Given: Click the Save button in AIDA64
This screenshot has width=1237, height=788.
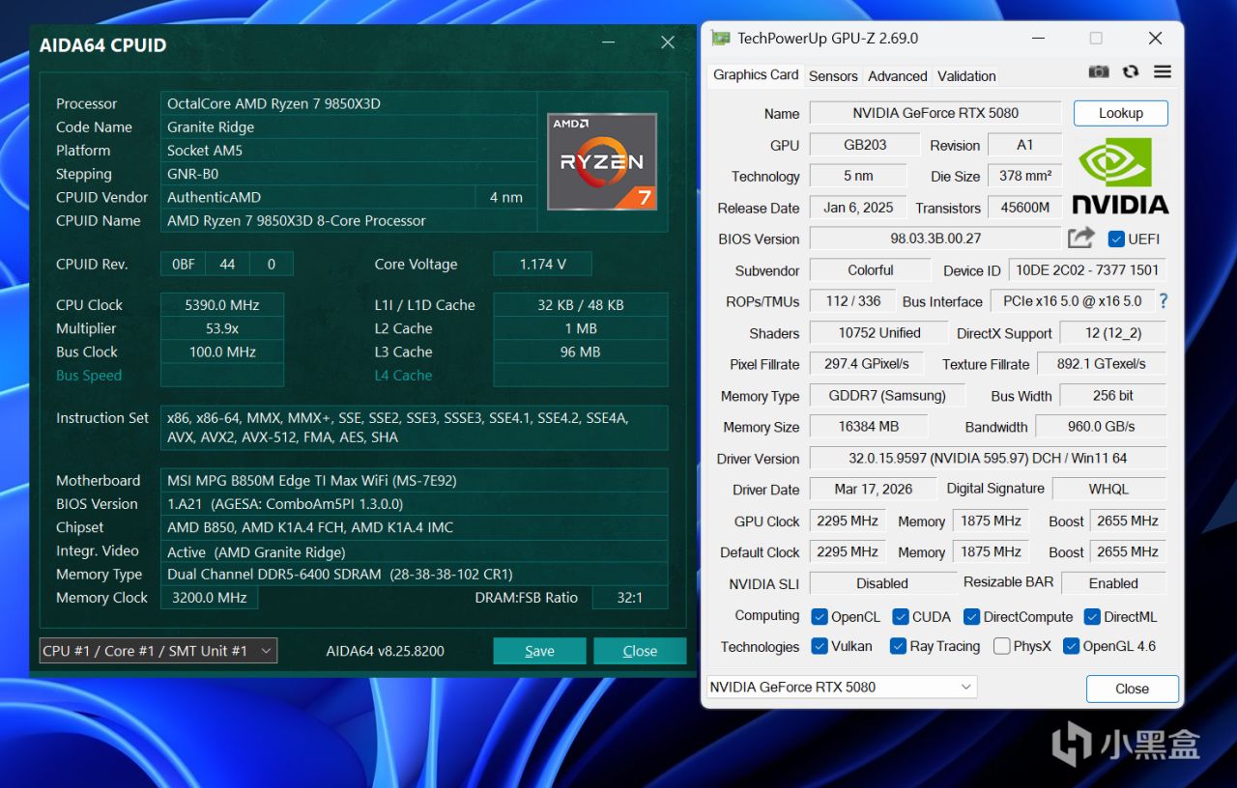Looking at the screenshot, I should pos(539,651).
